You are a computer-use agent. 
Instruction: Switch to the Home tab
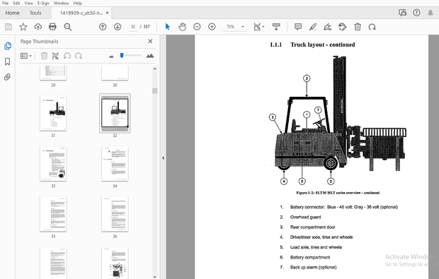pyautogui.click(x=12, y=13)
